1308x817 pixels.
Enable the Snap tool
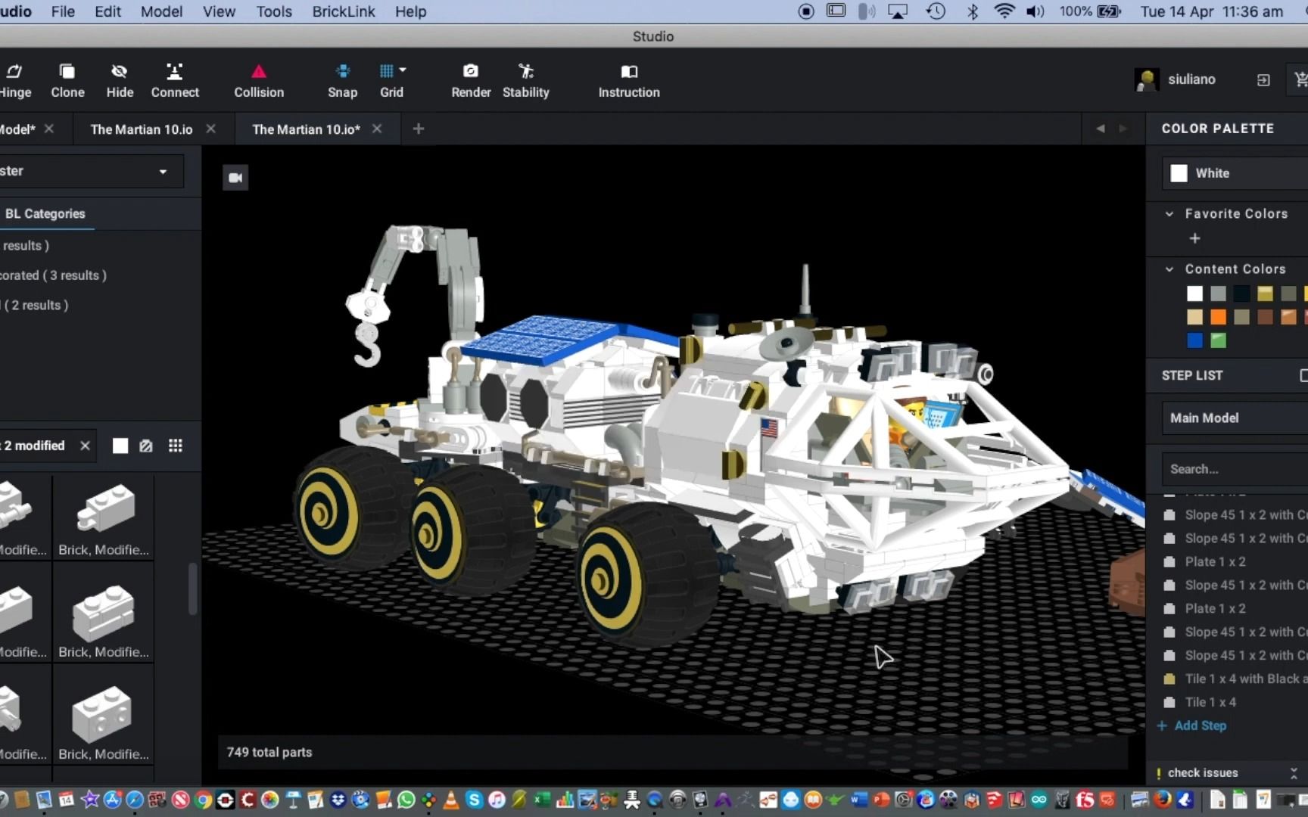point(342,79)
